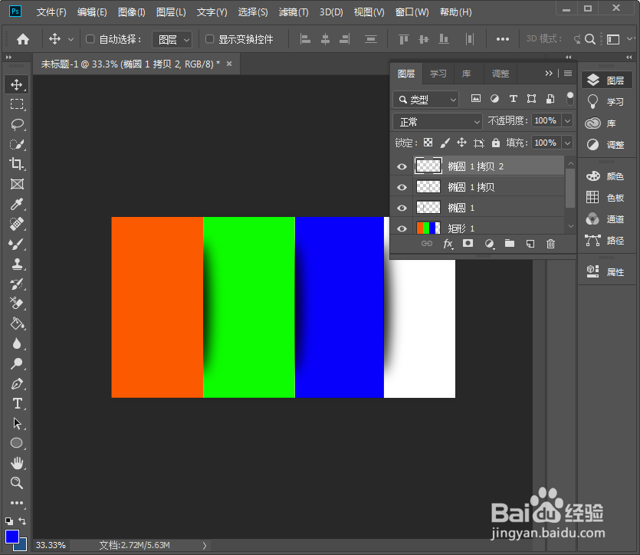Open the 色板 panel from dock
Image resolution: width=640 pixels, height=555 pixels.
click(606, 198)
